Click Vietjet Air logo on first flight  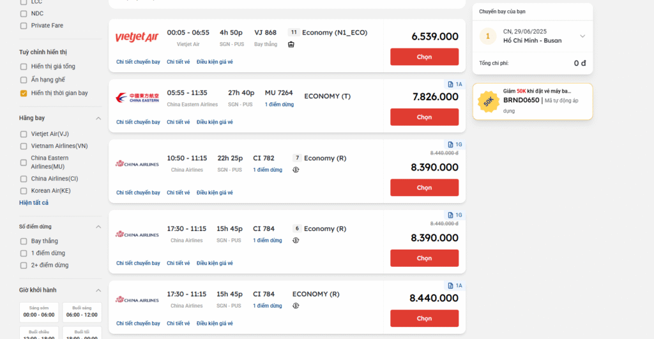137,37
